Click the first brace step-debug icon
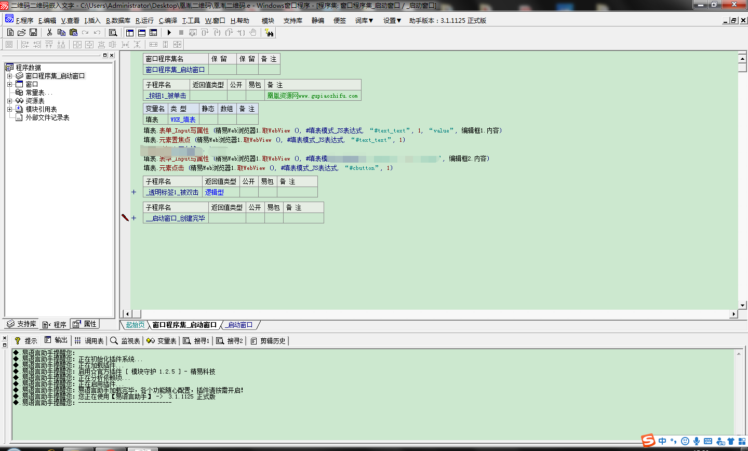 coord(205,32)
